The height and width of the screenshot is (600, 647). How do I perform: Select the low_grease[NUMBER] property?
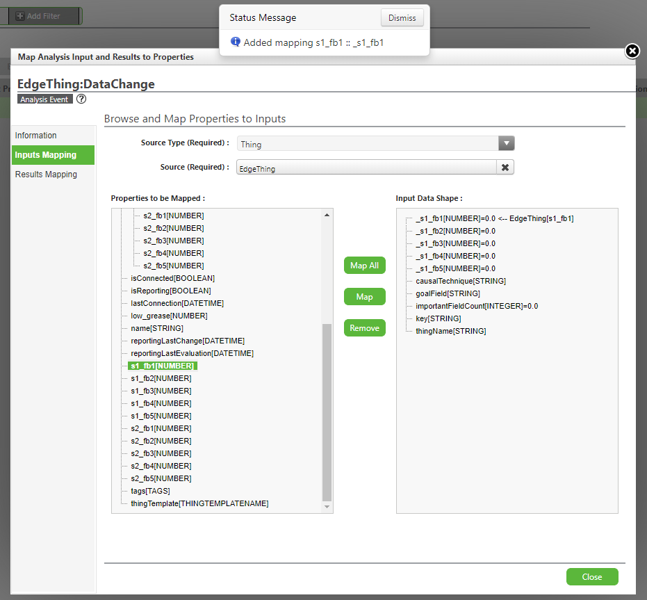pos(169,316)
